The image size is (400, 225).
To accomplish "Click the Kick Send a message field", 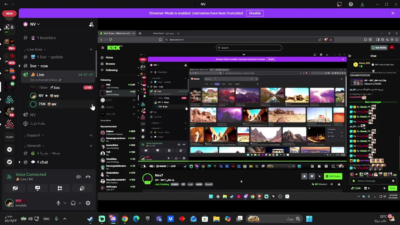I will tap(373, 181).
